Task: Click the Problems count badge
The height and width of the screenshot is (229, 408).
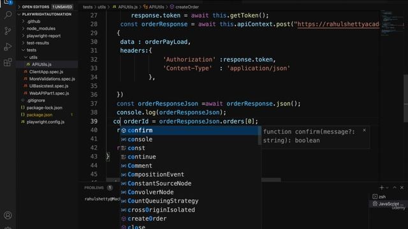Action: [x=110, y=188]
